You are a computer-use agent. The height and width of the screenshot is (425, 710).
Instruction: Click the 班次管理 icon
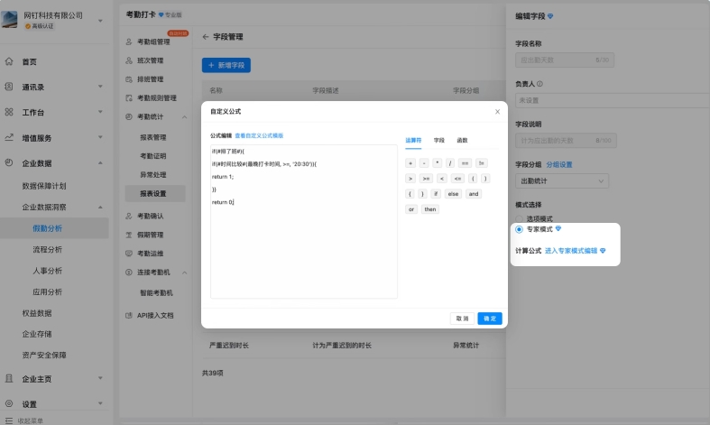(x=128, y=60)
